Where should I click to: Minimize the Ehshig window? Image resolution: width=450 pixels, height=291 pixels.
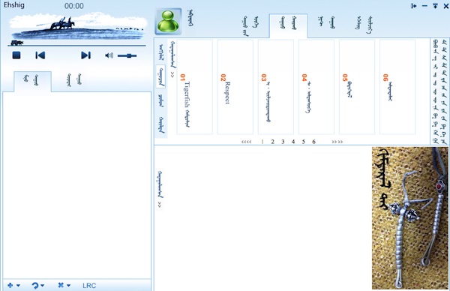click(424, 6)
